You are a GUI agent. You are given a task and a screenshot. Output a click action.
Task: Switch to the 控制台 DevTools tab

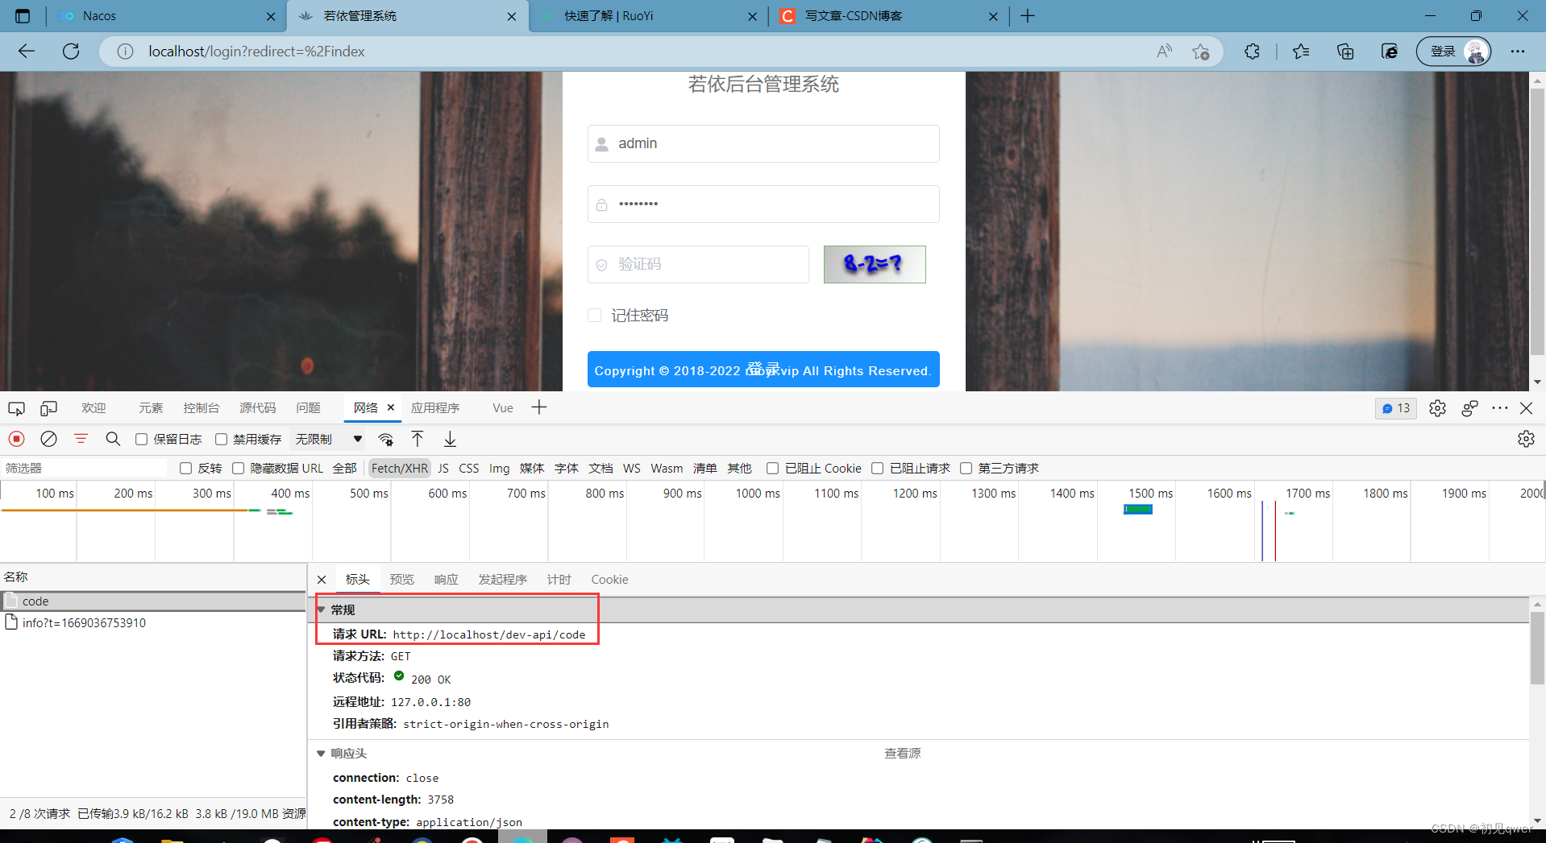click(x=201, y=408)
